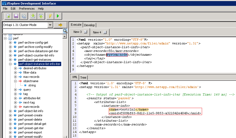Viewport: 236px width, 138px height.
Task: Click the blue square icon beside string
Action: pos(25,85)
